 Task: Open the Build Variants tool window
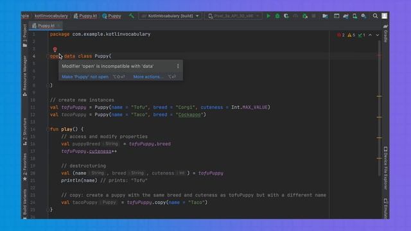(x=25, y=203)
